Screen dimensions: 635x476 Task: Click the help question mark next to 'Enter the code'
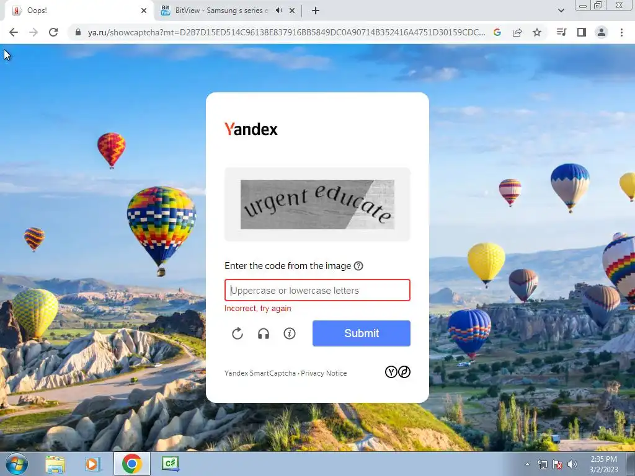[x=358, y=266]
